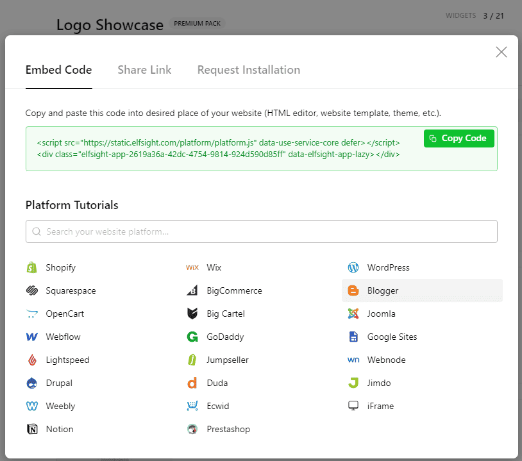The width and height of the screenshot is (522, 461).
Task: Switch to the Share Link tab
Action: (144, 70)
